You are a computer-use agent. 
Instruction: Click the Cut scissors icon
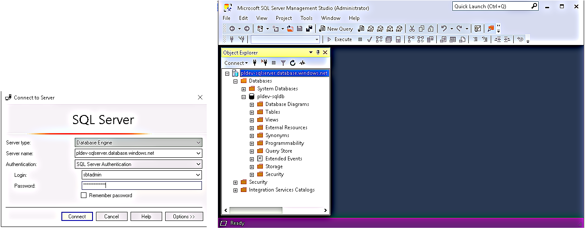coord(412,29)
